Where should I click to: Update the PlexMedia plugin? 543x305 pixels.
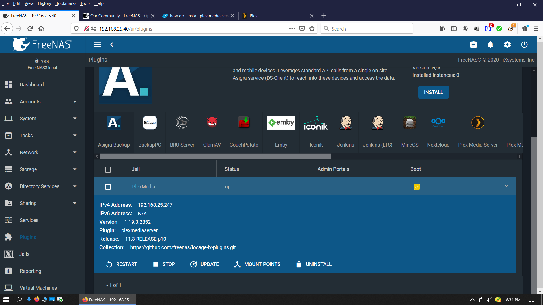point(205,264)
